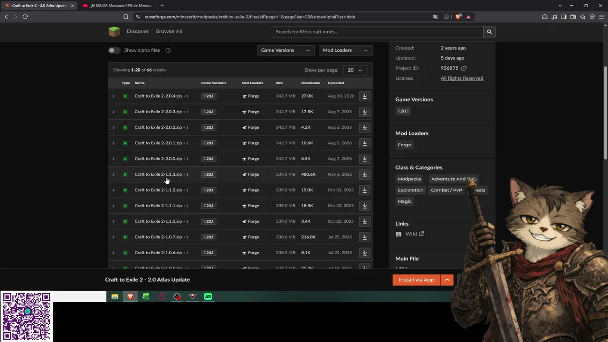Image resolution: width=608 pixels, height=342 pixels.
Task: Expand the Craft to Exile 2-2.0.3.zip row
Action: coord(114,112)
